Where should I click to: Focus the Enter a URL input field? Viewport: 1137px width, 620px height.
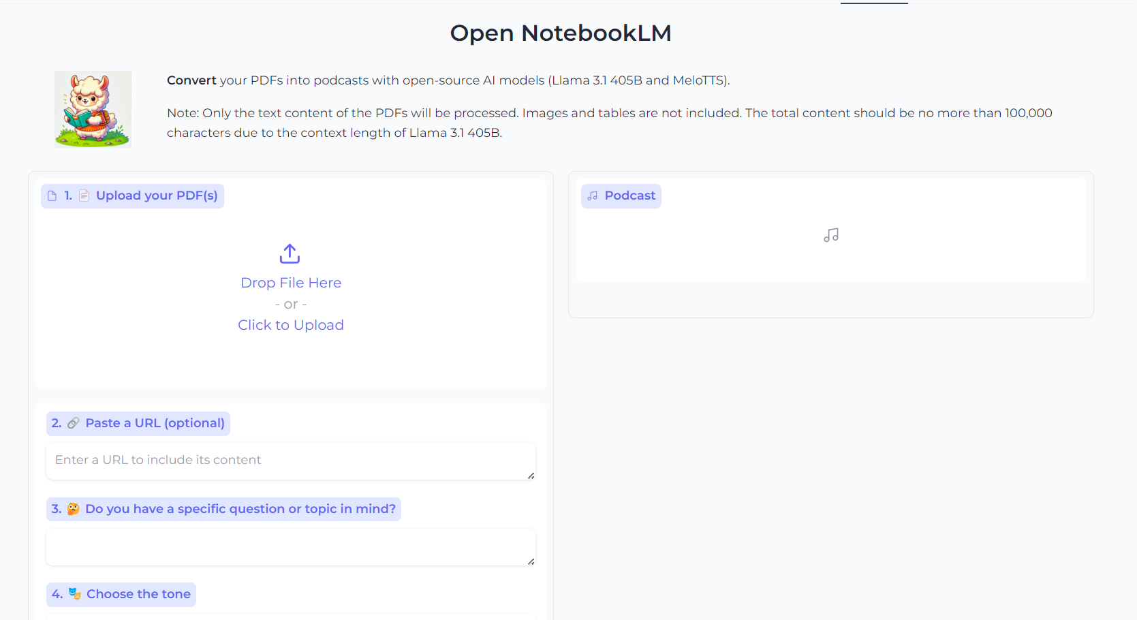point(286,461)
